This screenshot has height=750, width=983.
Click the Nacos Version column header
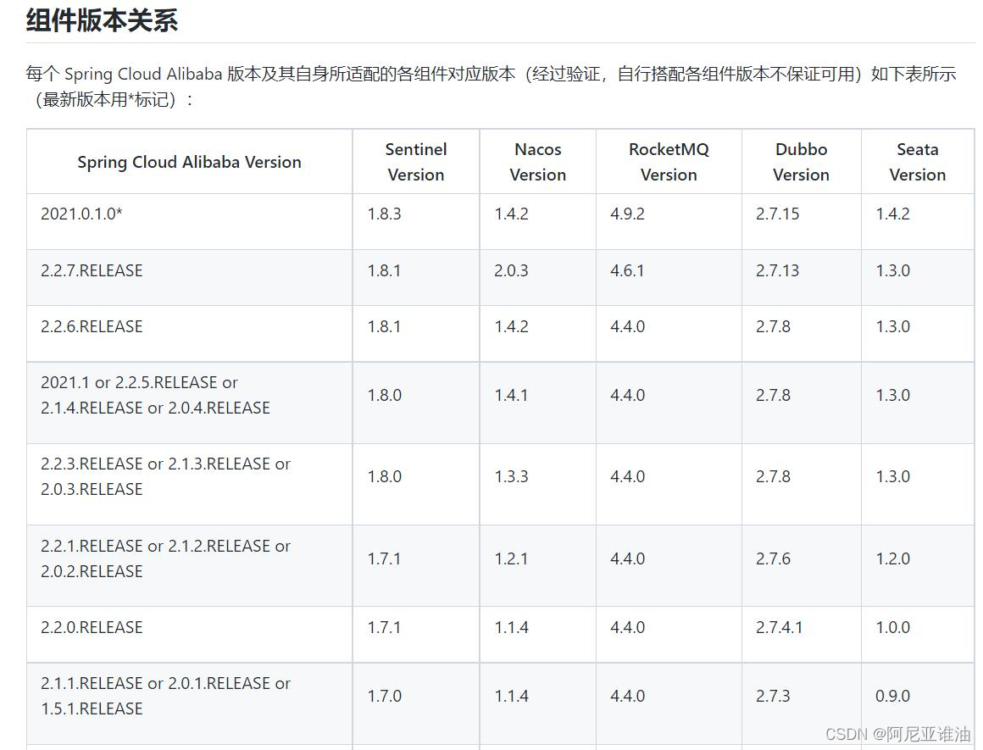[x=537, y=162]
